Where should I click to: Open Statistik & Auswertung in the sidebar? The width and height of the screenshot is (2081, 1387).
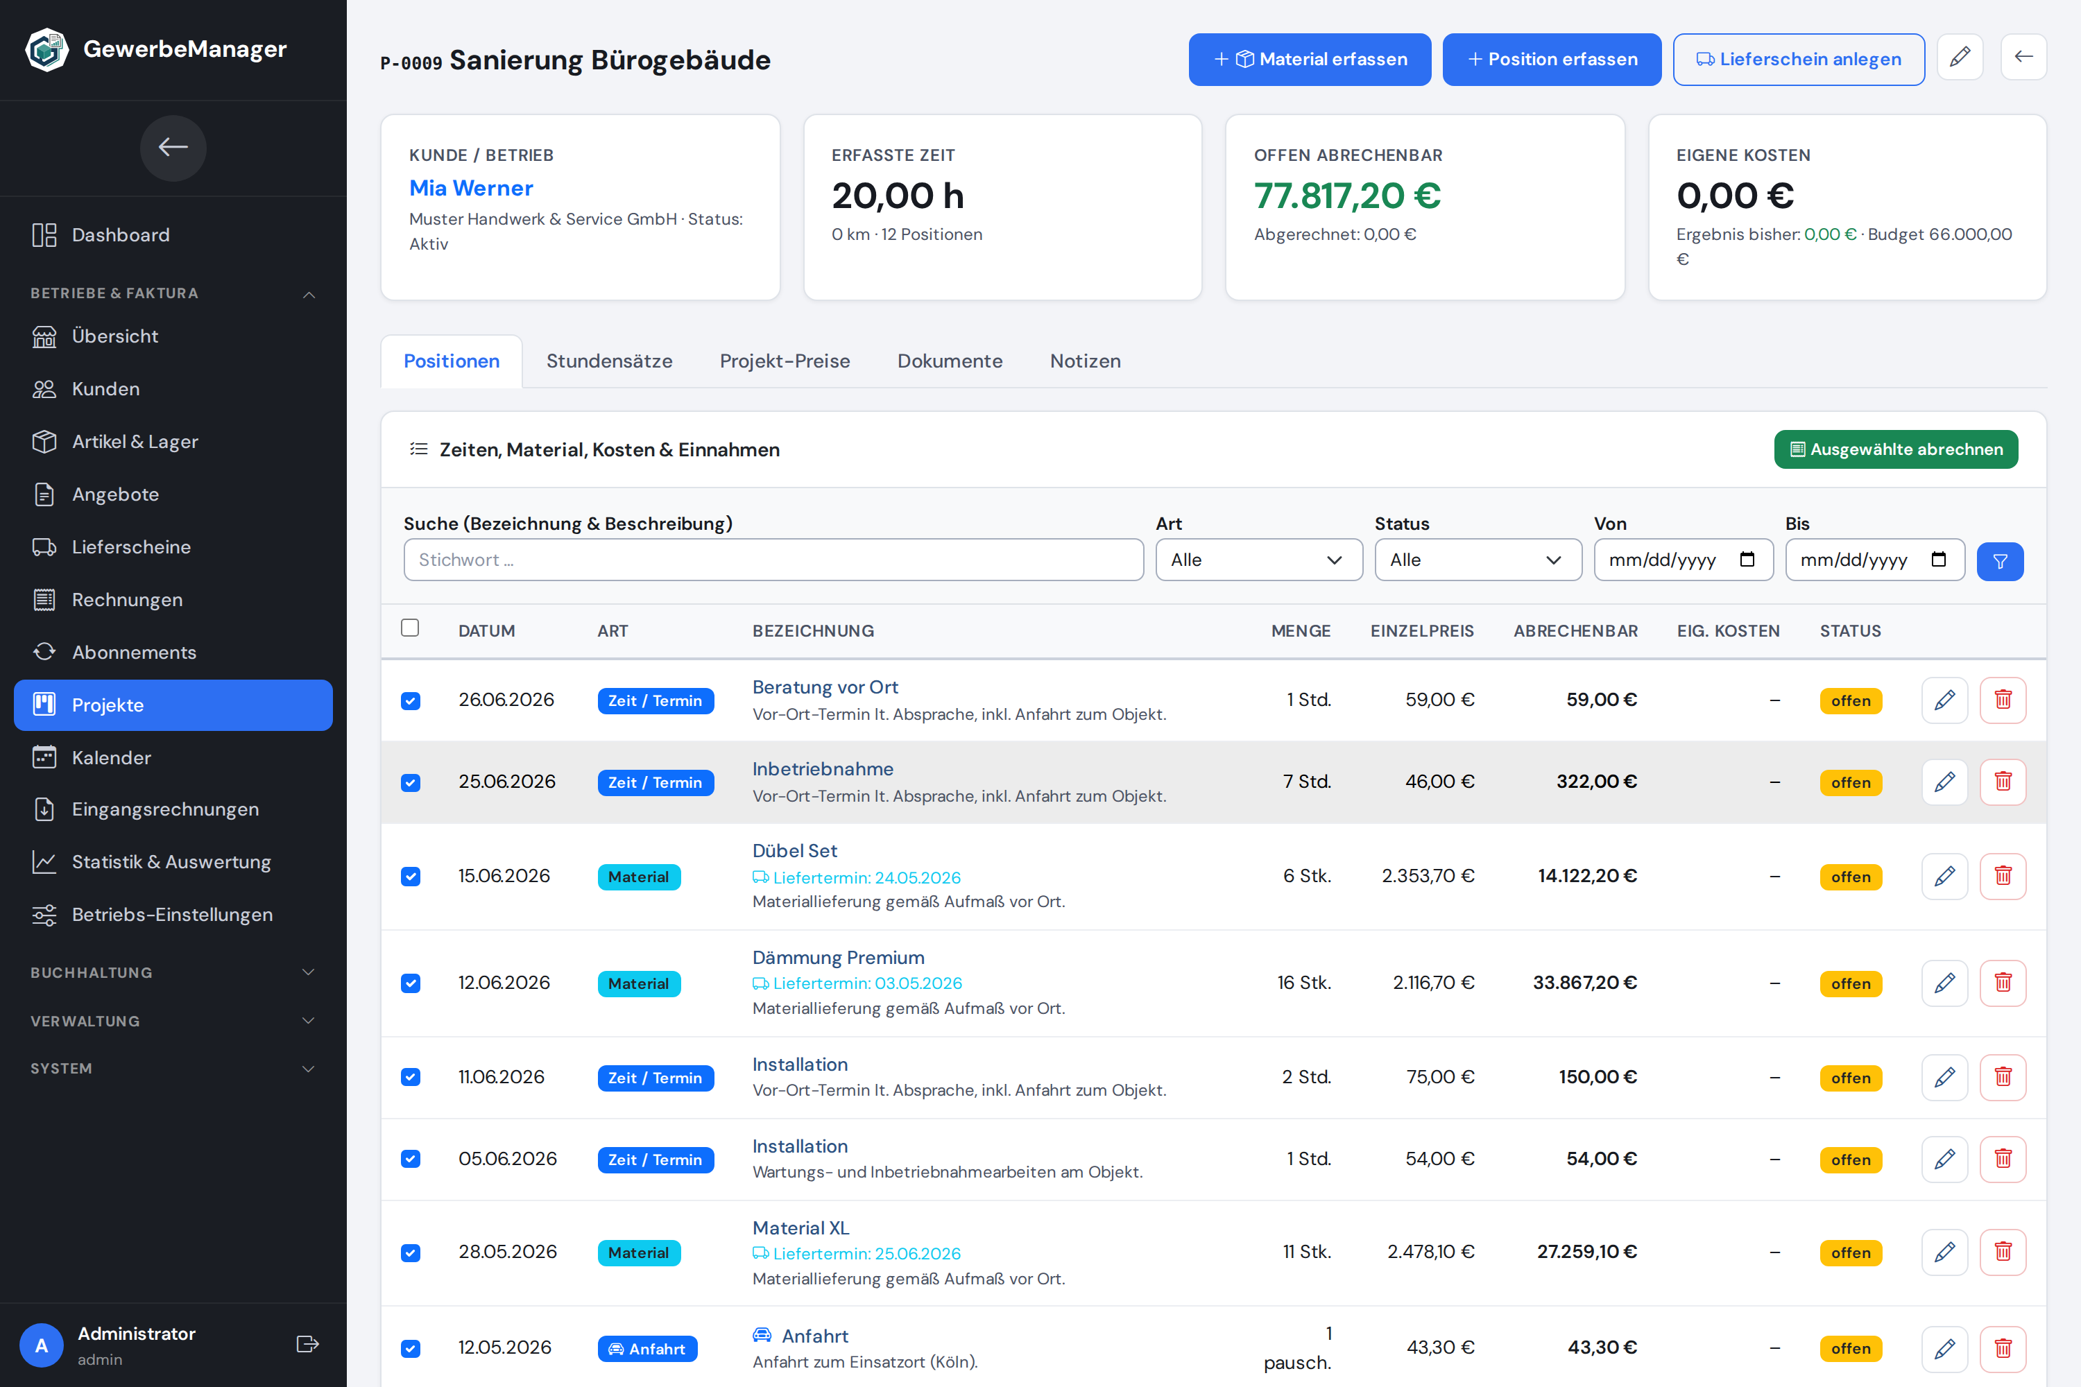coord(173,863)
